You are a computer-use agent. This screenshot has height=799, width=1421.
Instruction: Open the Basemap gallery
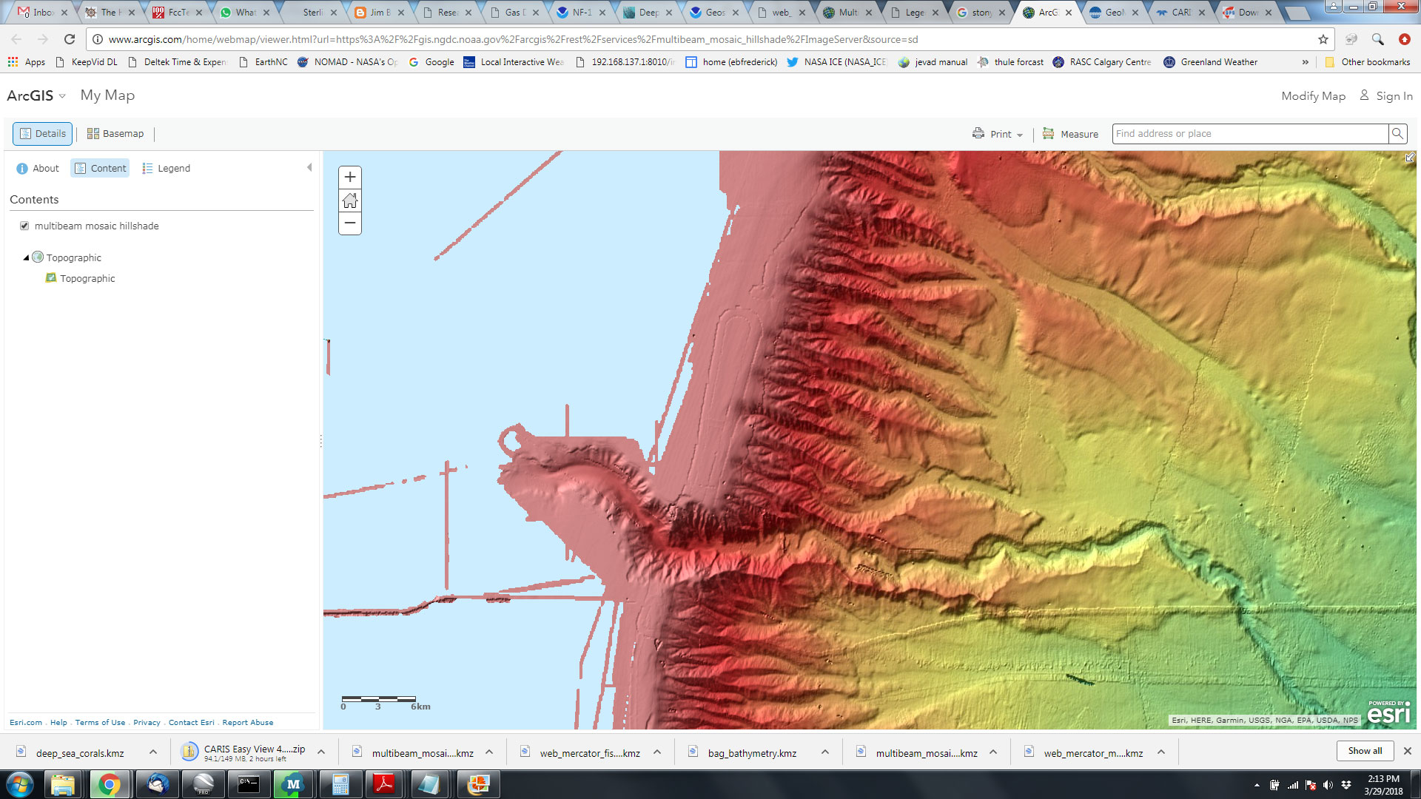tap(115, 134)
